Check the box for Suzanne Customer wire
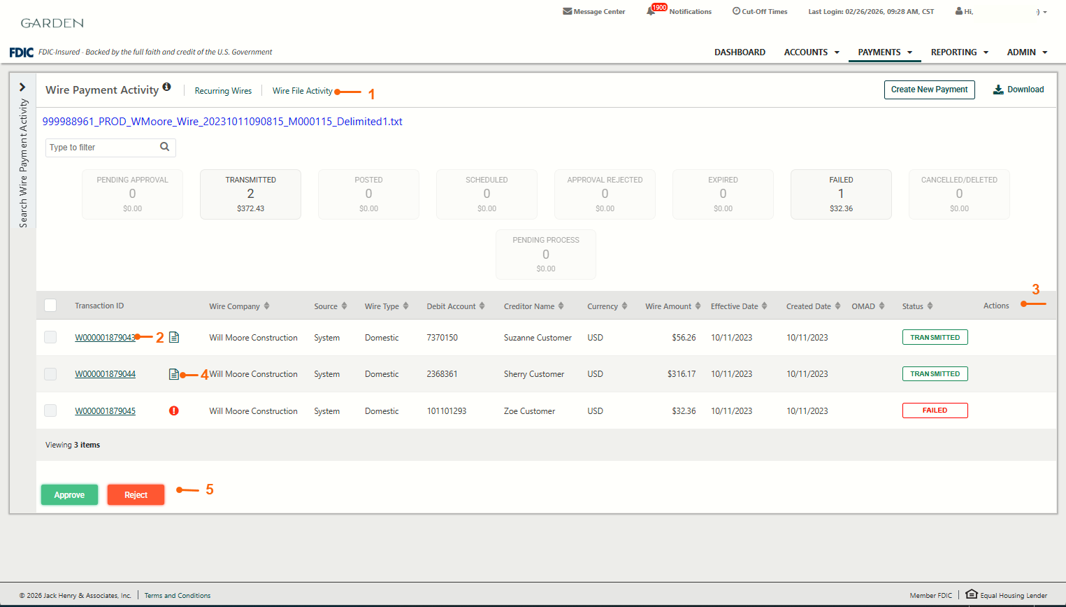 [50, 338]
